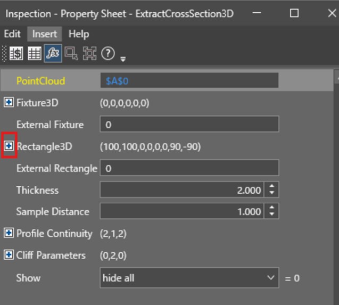Screen dimensions: 339x305
Task: Expand the Cliff Parameters group
Action: tap(9, 255)
